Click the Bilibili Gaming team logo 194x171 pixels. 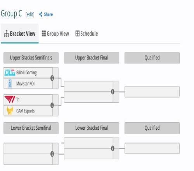coord(10,73)
